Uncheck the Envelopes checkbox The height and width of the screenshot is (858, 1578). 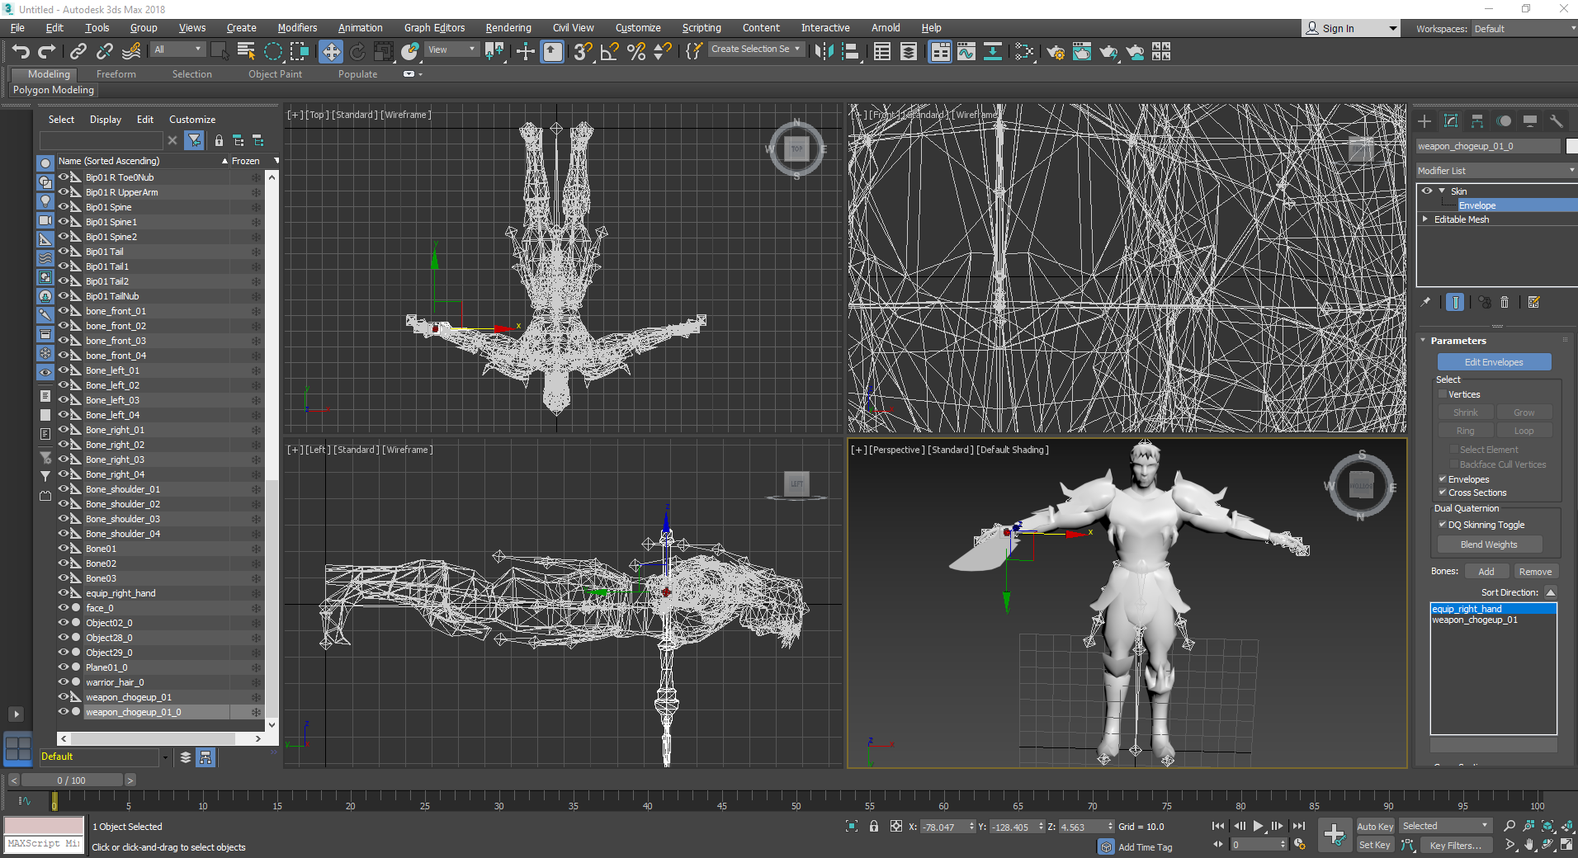click(1443, 479)
